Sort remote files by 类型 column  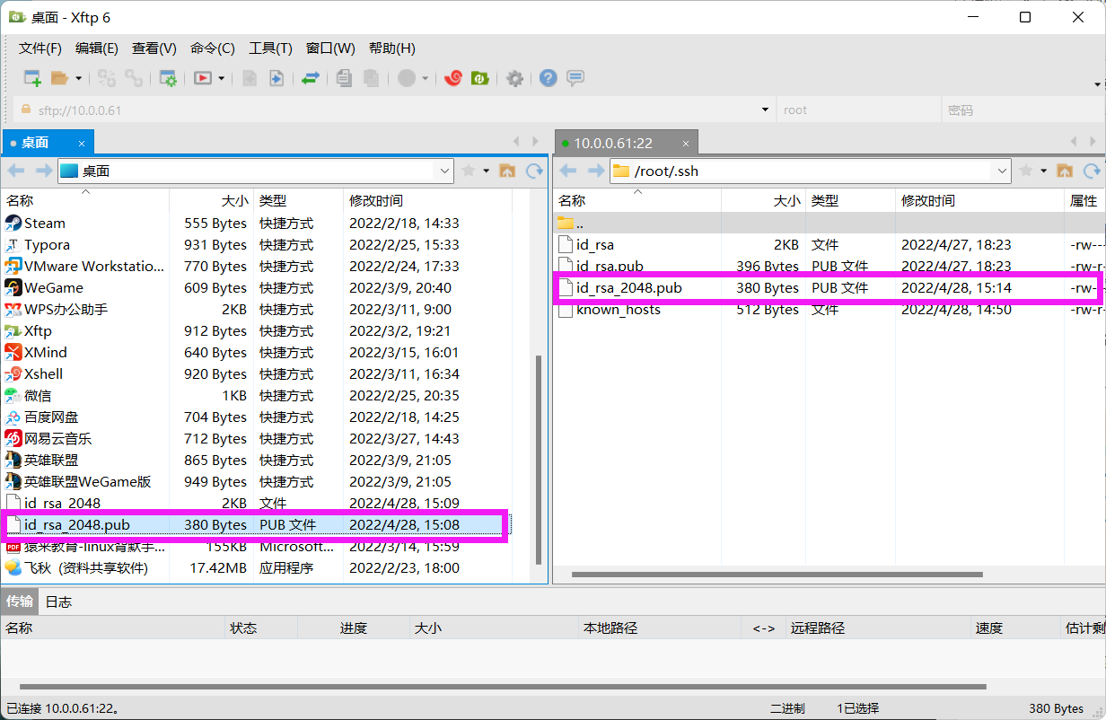pyautogui.click(x=850, y=201)
